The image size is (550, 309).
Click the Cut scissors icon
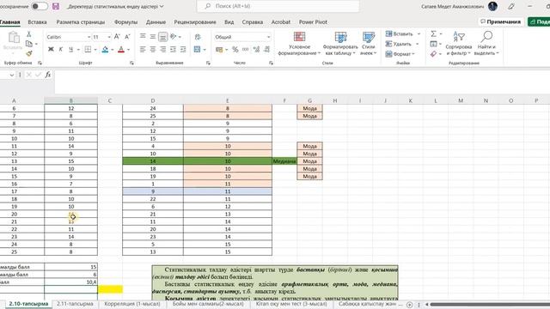click(28, 34)
